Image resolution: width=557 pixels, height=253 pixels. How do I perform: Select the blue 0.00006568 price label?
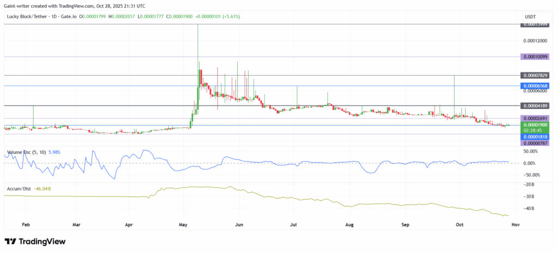click(535, 85)
